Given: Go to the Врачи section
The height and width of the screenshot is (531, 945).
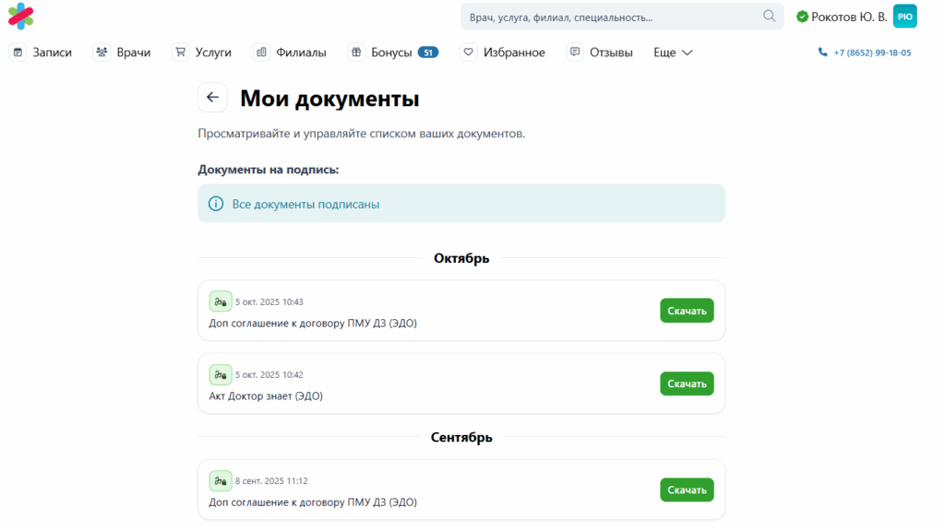Looking at the screenshot, I should click(123, 53).
